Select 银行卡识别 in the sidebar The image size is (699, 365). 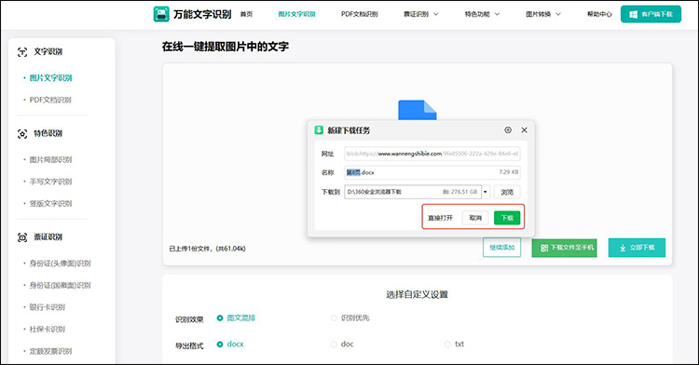(x=47, y=307)
